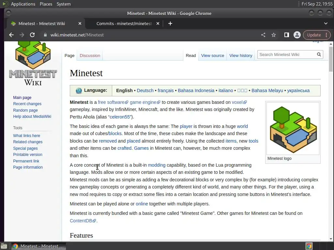
Task: Open Recent changes link
Action: 27,104
